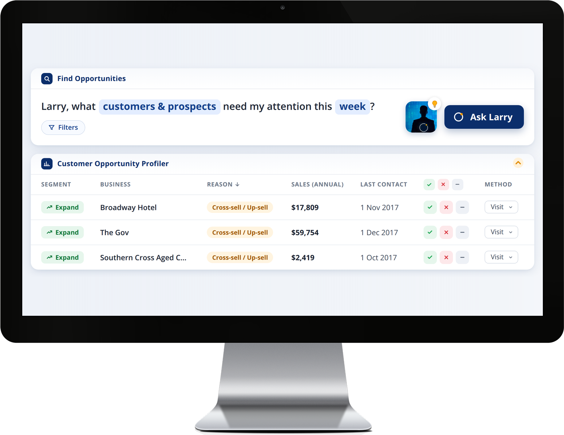Open the Visit method dropdown for Broadway Hotel

tap(501, 207)
